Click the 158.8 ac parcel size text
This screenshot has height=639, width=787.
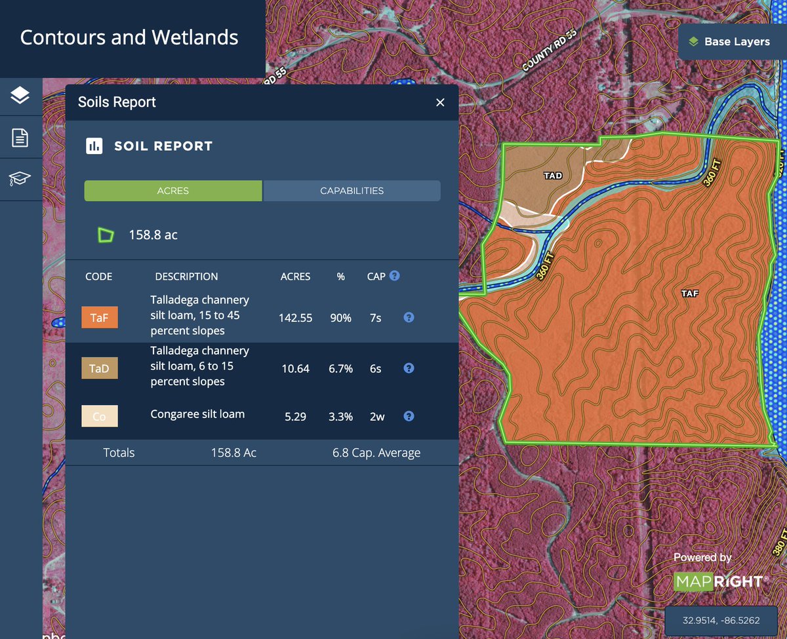coord(153,235)
